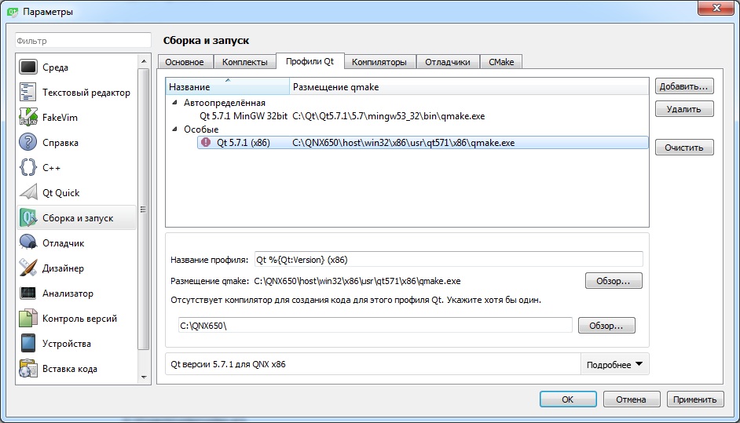Screen dimensions: 740x423
Task: Click the category list scroll down arrow
Action: click(x=144, y=377)
